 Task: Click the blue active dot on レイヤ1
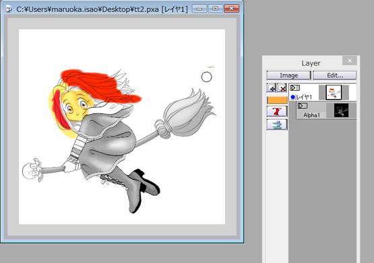[293, 97]
